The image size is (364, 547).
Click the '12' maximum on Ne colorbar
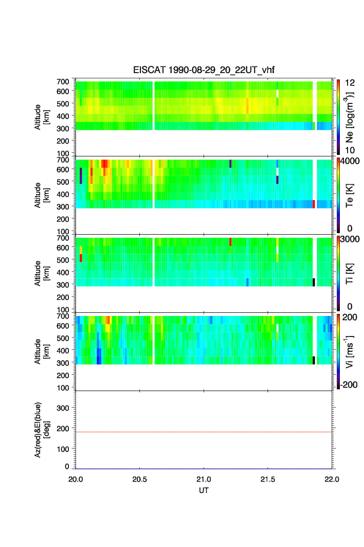pos(350,83)
